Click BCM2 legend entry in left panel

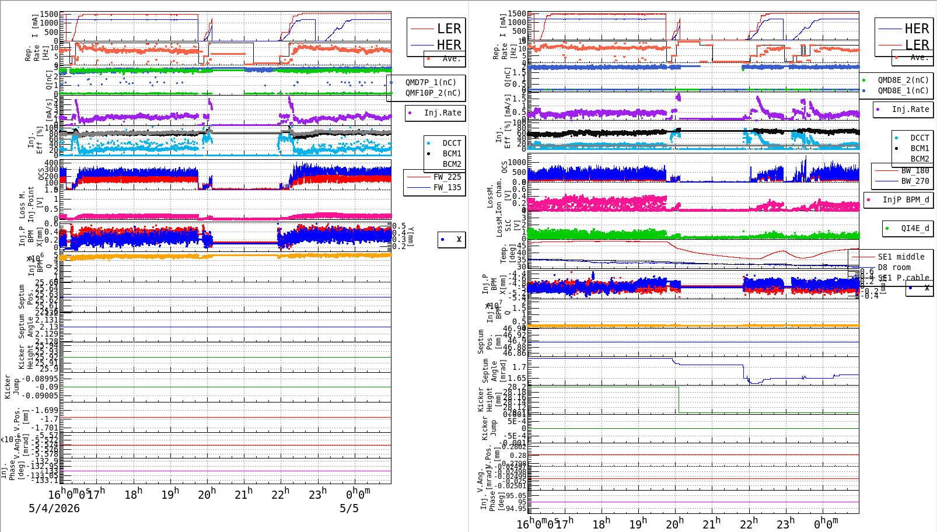click(x=452, y=164)
